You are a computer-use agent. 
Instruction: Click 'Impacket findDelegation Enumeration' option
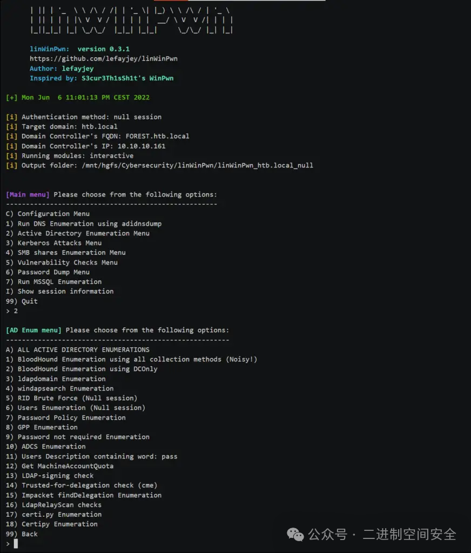coord(84,495)
